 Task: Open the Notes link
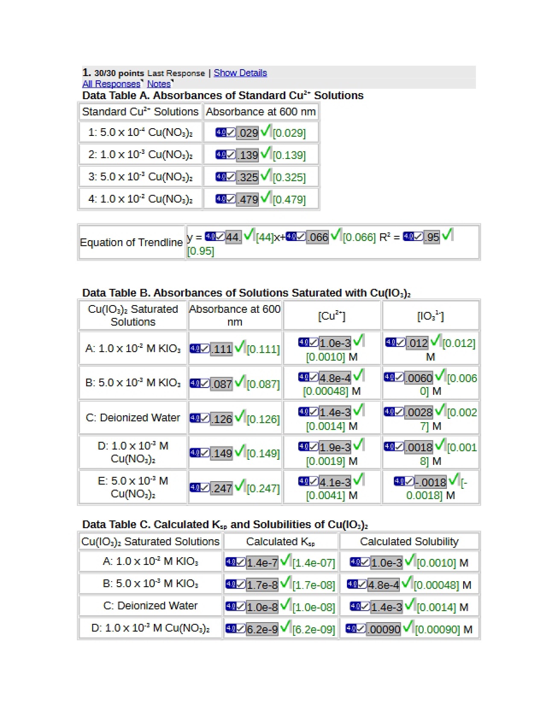tap(159, 84)
